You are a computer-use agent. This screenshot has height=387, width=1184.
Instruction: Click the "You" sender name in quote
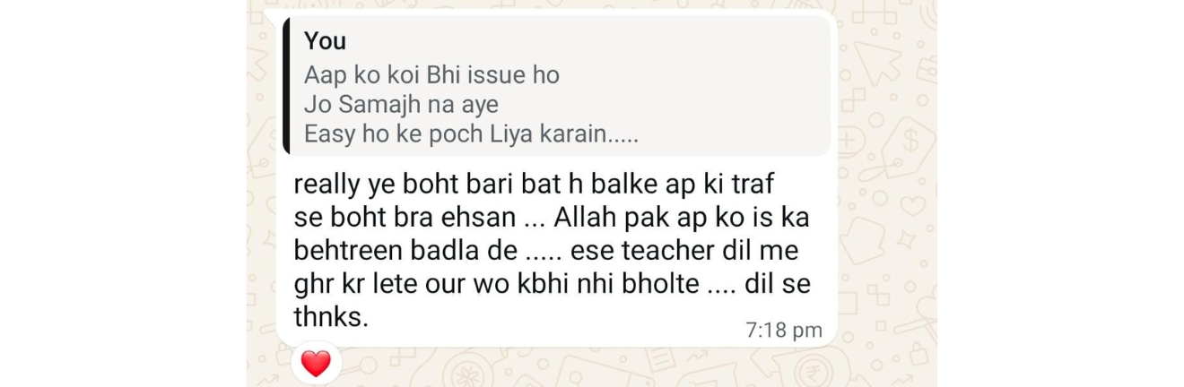pos(325,41)
